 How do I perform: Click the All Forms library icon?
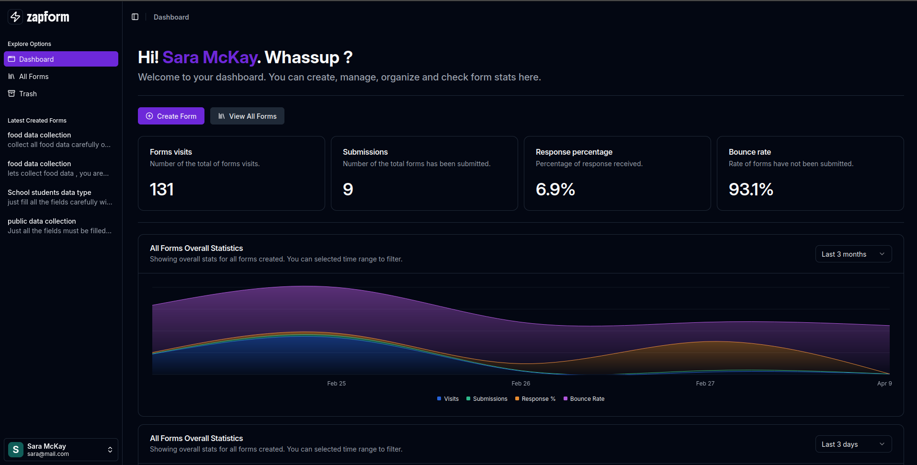[x=11, y=77]
